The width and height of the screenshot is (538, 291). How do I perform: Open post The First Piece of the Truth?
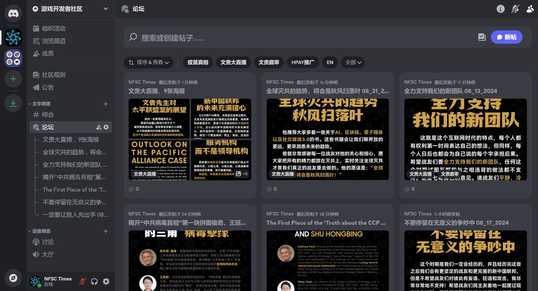click(328, 248)
